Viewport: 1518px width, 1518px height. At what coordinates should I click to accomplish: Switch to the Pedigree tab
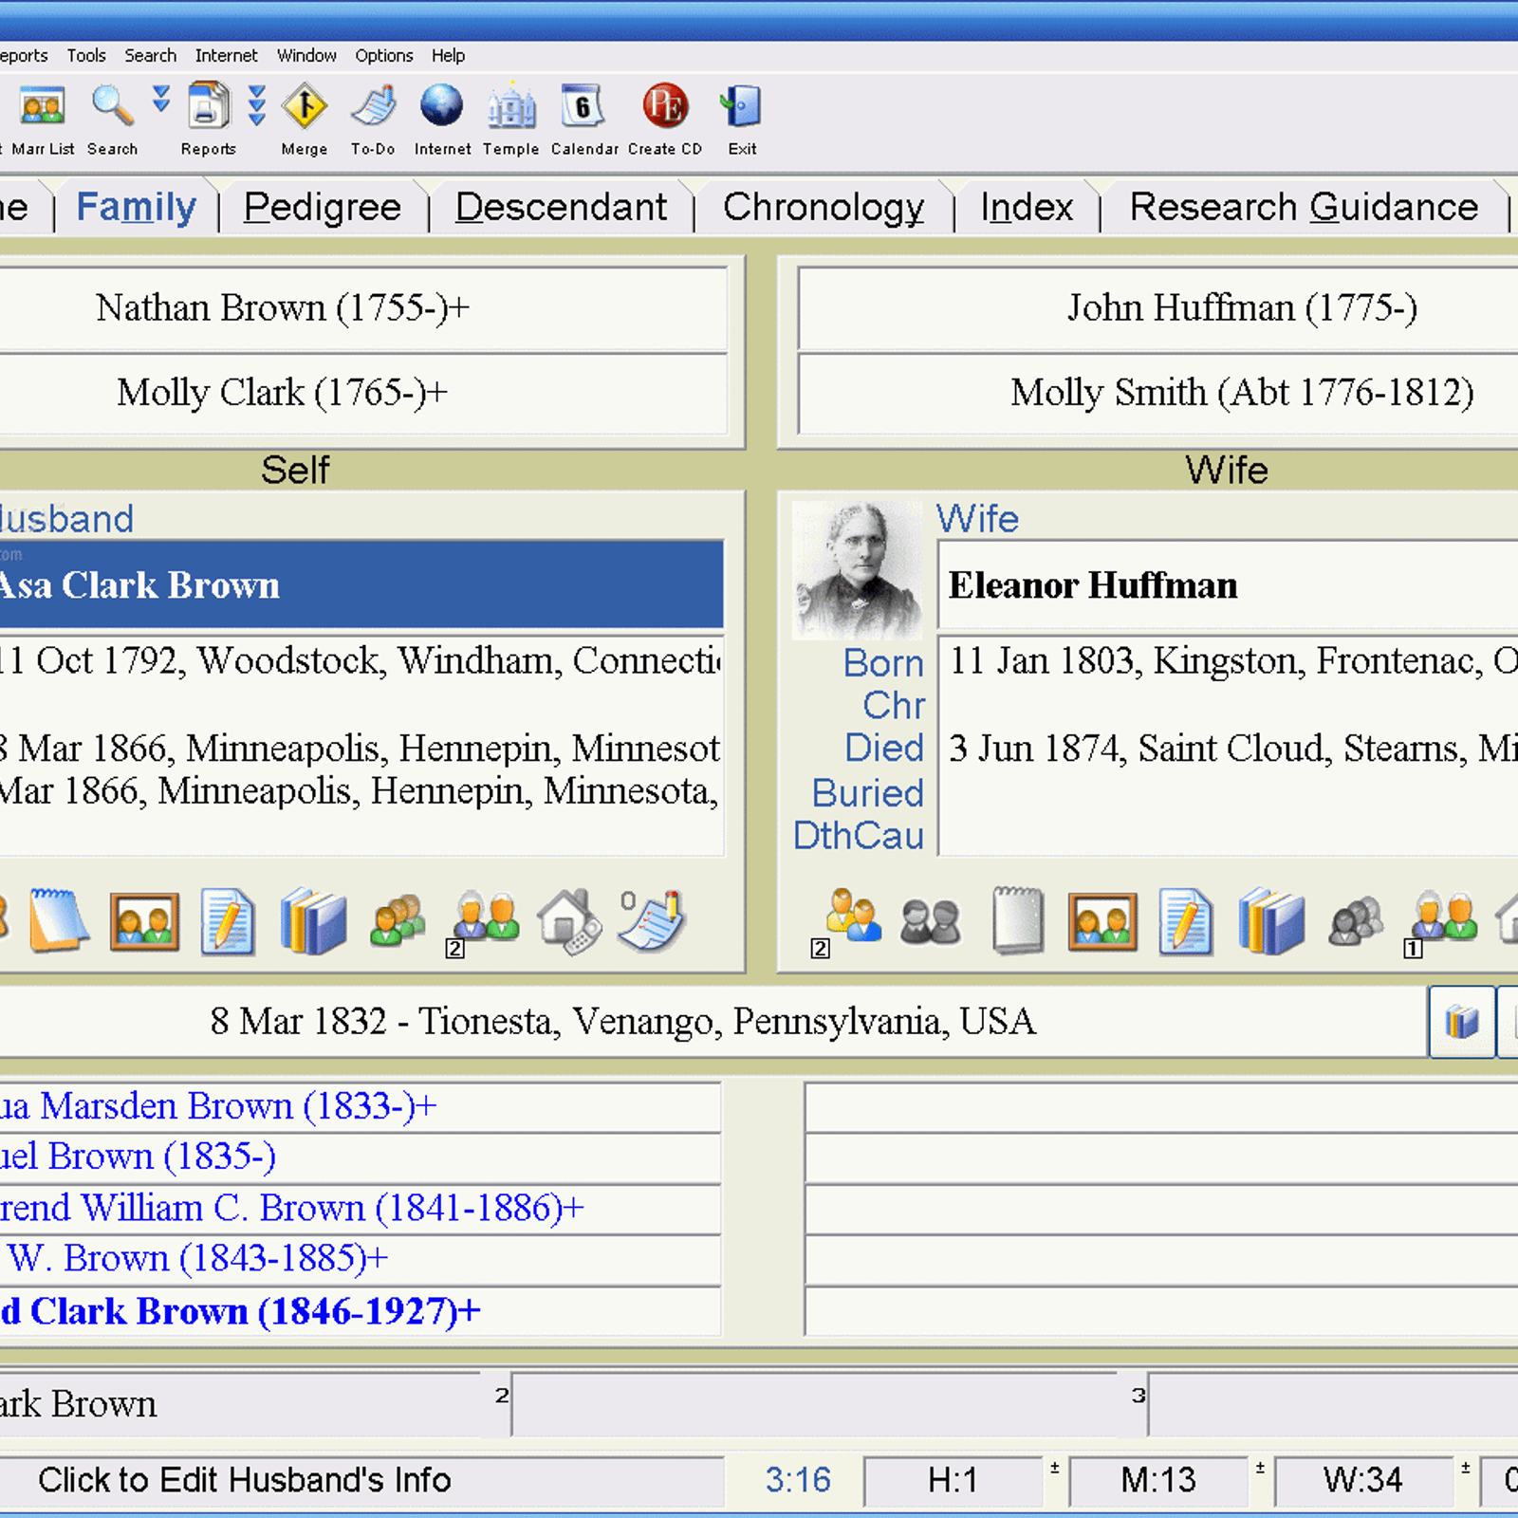pyautogui.click(x=323, y=207)
